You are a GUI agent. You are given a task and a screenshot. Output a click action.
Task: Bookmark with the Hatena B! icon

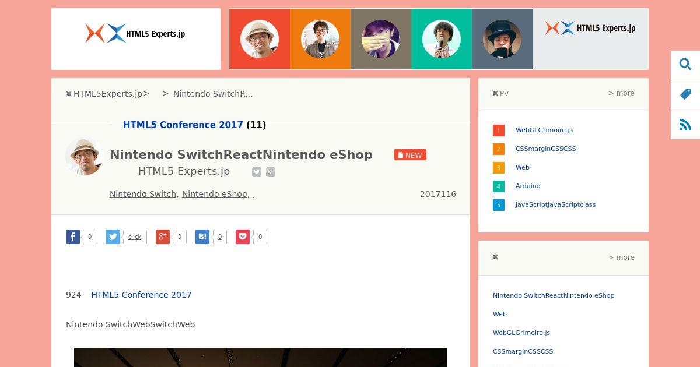point(202,237)
